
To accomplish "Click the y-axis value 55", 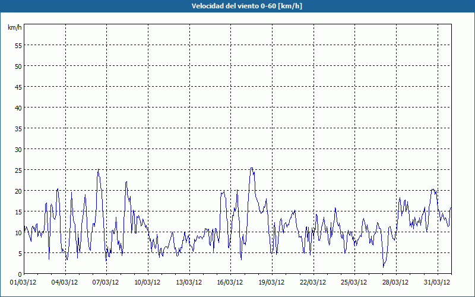I will (18, 46).
